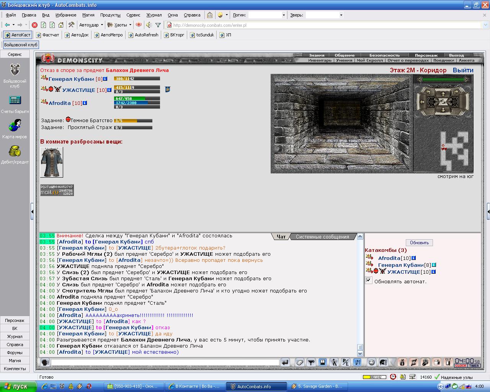Toggle the Обновлять автомат checkbox

tap(368, 281)
